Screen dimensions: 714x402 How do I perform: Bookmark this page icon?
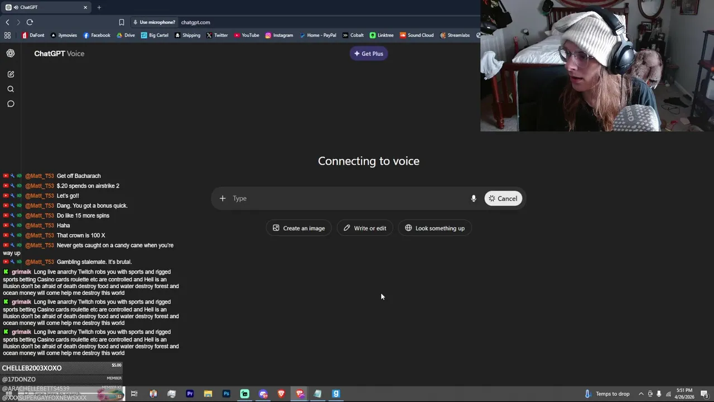[x=122, y=22]
